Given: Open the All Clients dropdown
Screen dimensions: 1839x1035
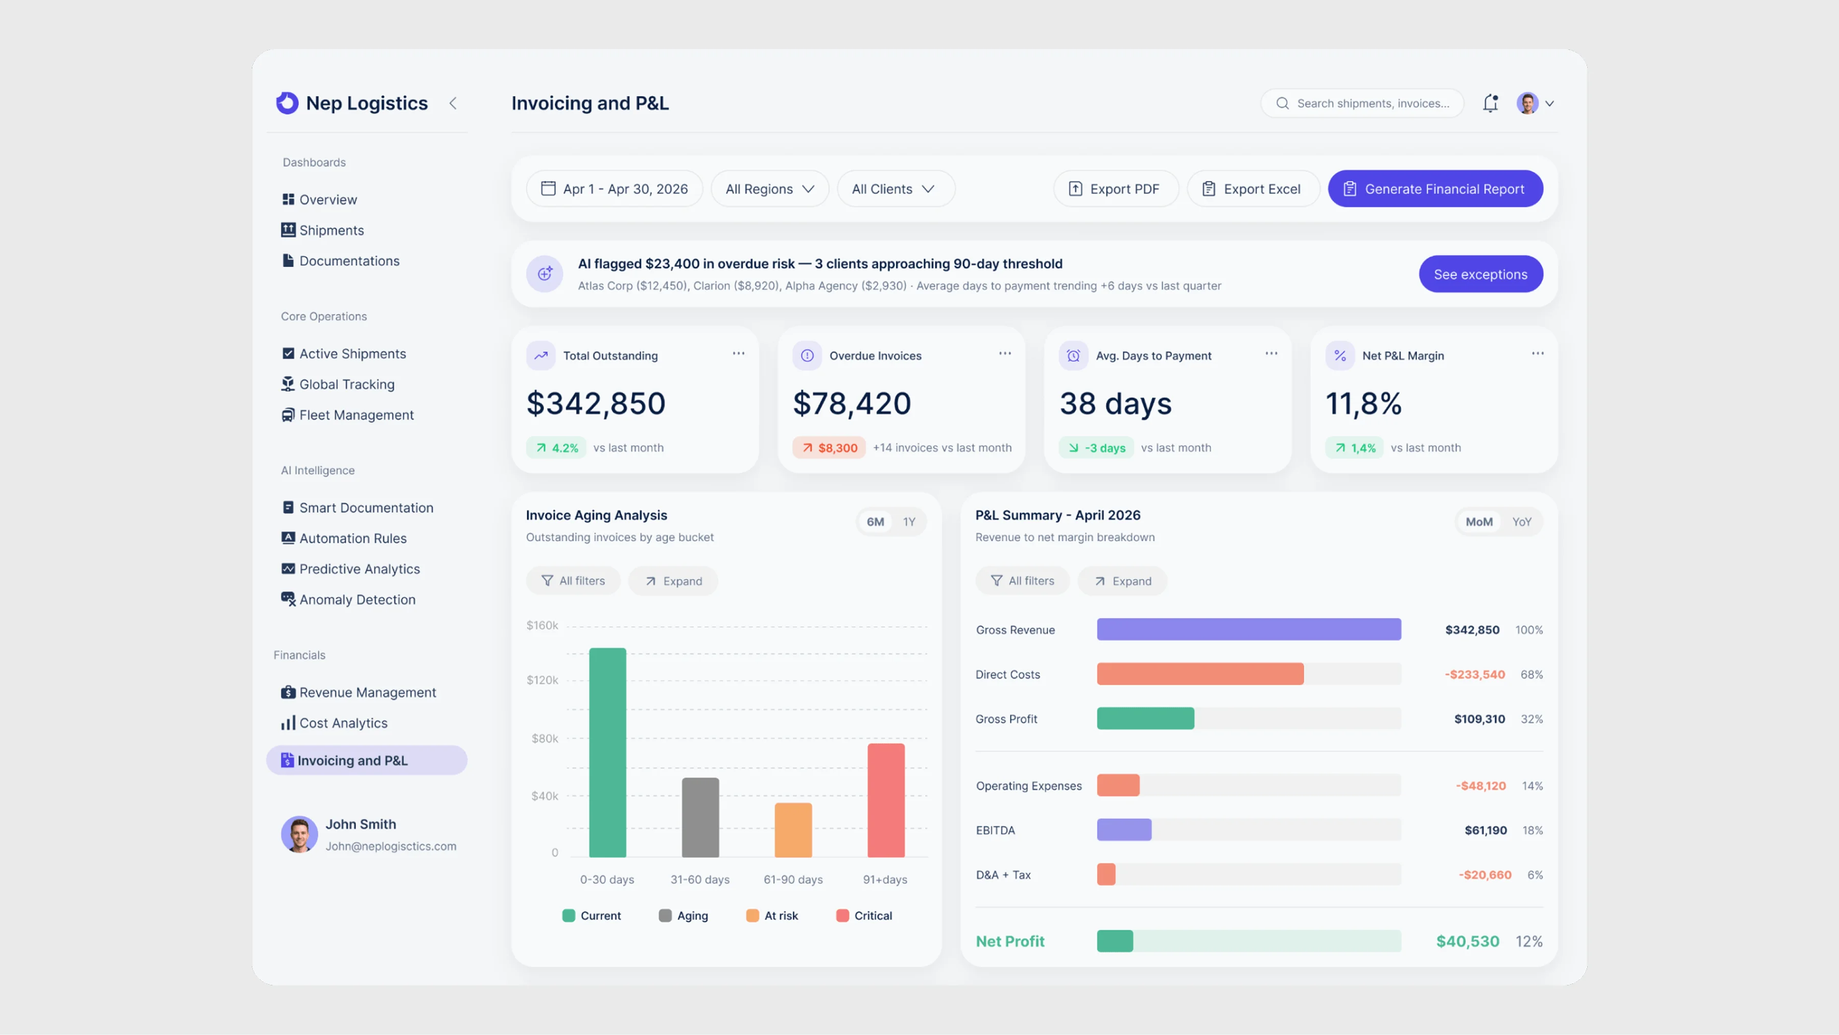Looking at the screenshot, I should [896, 189].
